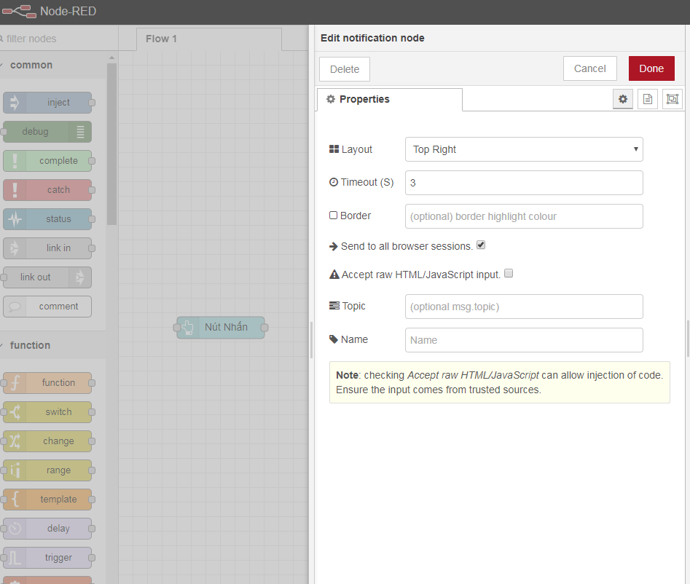The height and width of the screenshot is (584, 690).
Task: Toggle Send to all browser sessions checkbox
Action: coord(481,245)
